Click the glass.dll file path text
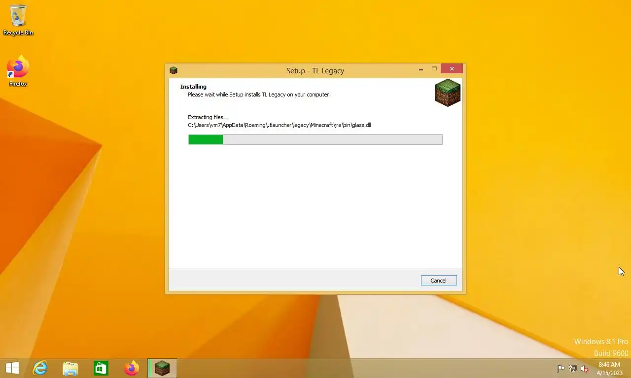 279,125
